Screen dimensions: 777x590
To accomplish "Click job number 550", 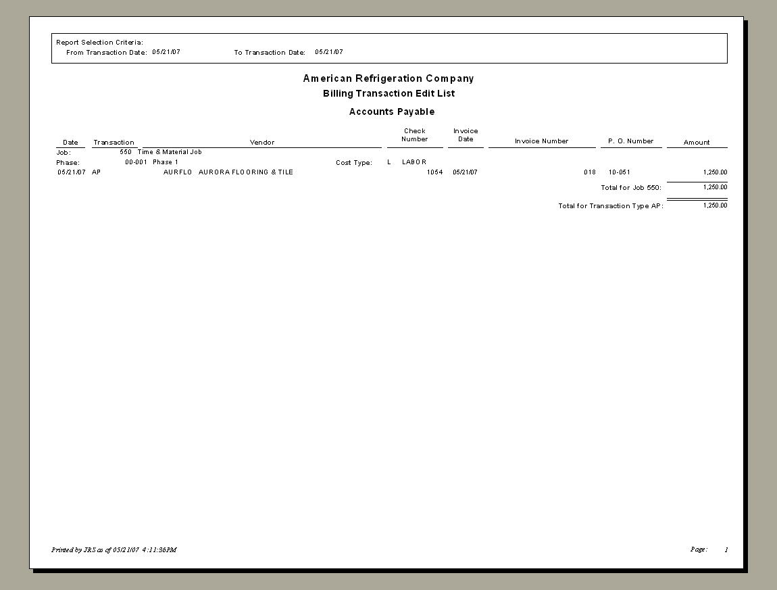I will click(x=126, y=151).
